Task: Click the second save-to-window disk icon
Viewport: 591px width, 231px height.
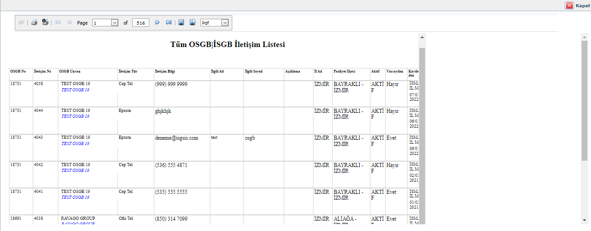Action: 192,22
